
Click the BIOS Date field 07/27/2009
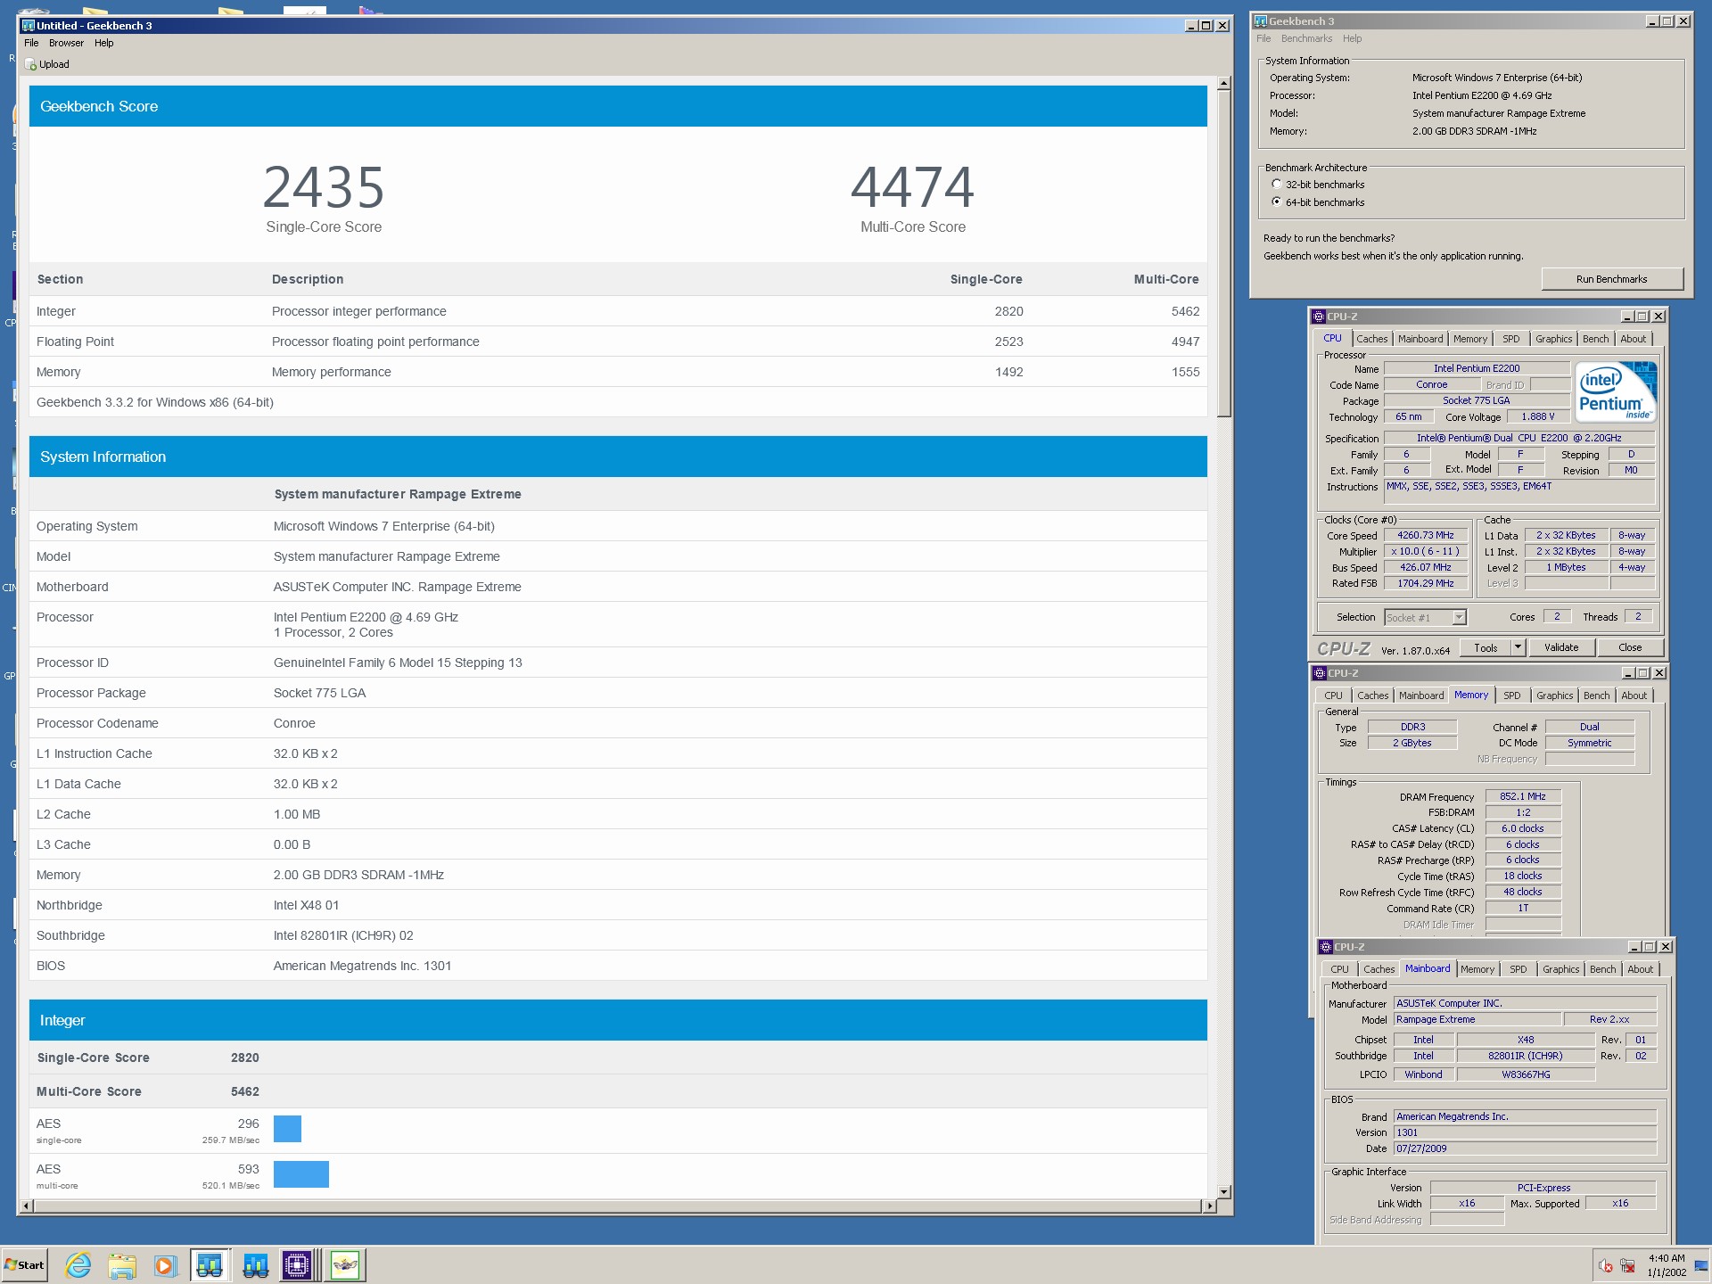click(x=1525, y=1148)
